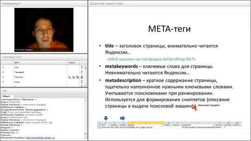Click the participants list scroll-down arrow
Image resolution: width=251 pixels, height=141 pixels.
85,85
